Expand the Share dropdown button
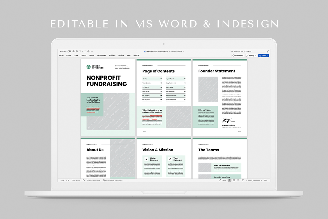 tap(264, 56)
